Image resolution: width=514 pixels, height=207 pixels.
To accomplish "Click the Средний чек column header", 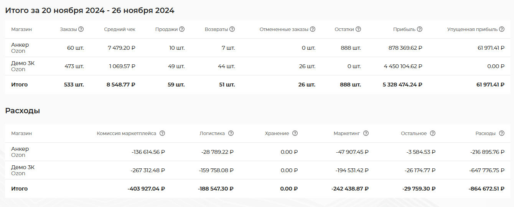I will tap(120, 29).
